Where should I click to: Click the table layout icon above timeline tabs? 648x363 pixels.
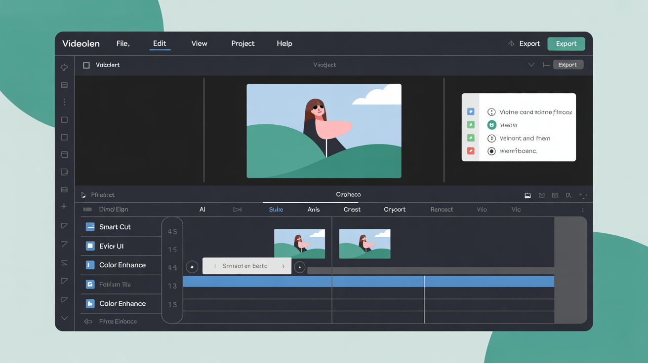[555, 196]
